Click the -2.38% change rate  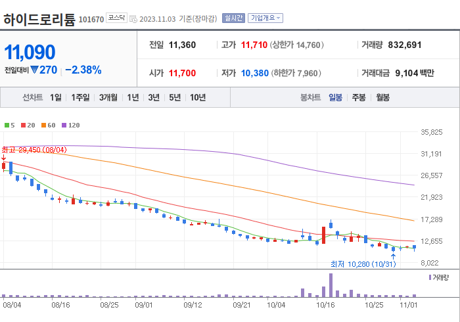(x=83, y=70)
